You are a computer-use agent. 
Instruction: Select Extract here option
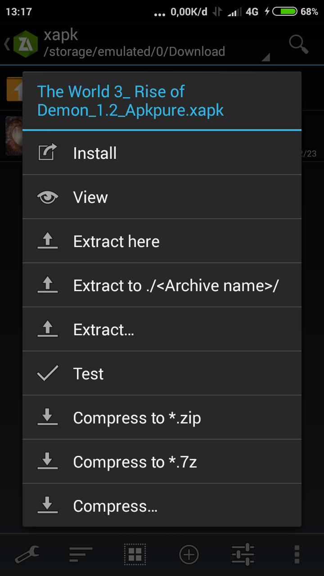pyautogui.click(x=162, y=241)
